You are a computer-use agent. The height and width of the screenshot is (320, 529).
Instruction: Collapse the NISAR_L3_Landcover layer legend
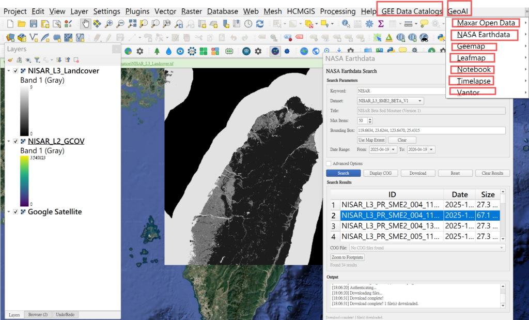[x=9, y=71]
